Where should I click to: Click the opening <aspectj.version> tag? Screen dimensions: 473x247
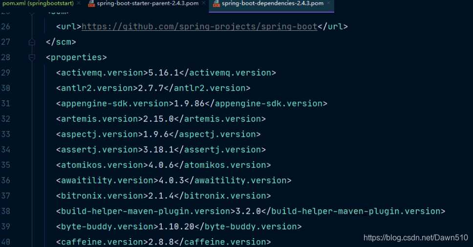point(100,135)
